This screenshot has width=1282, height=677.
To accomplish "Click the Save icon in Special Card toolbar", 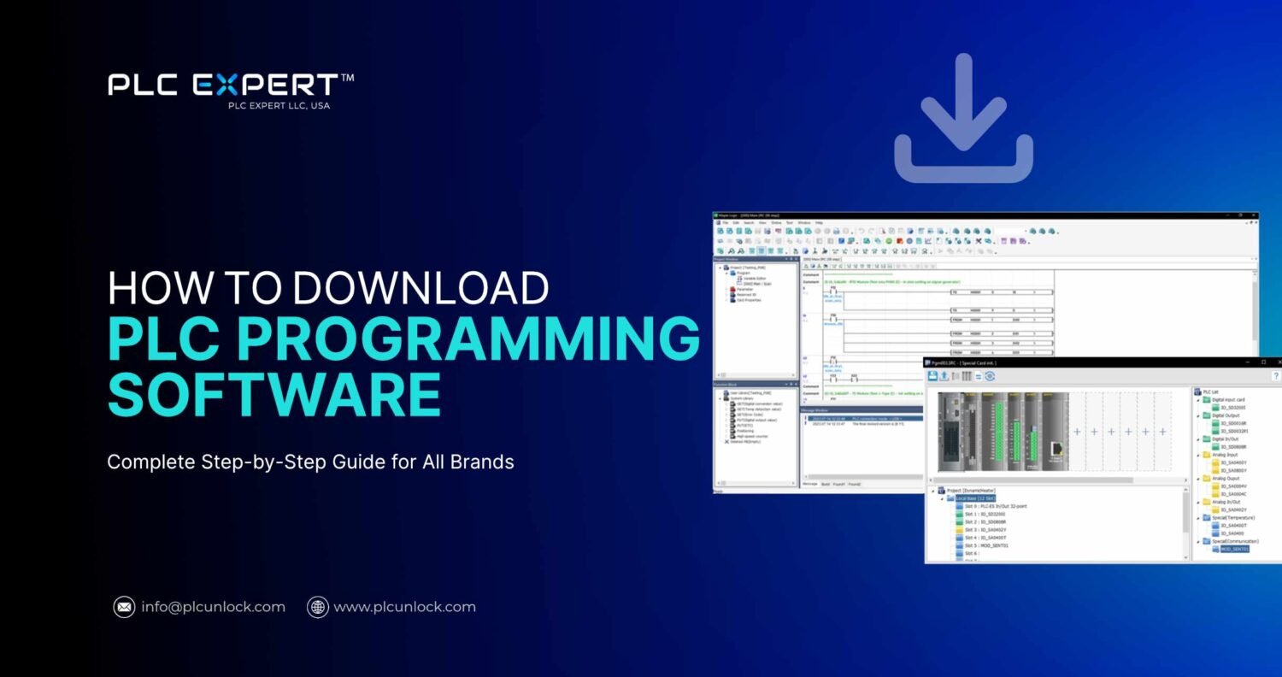I will pos(932,376).
